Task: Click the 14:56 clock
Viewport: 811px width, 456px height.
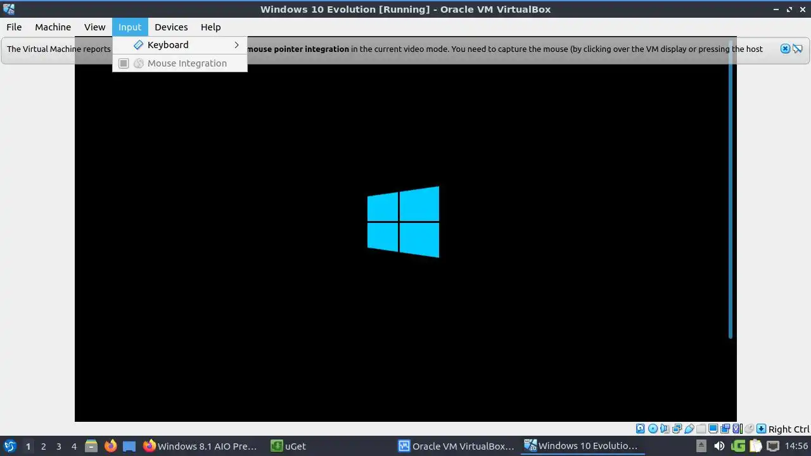Action: (796, 446)
